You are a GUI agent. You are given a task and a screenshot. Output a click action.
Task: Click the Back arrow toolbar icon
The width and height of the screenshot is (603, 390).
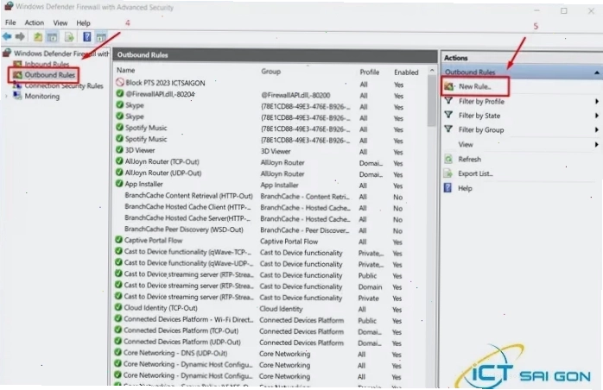7,37
